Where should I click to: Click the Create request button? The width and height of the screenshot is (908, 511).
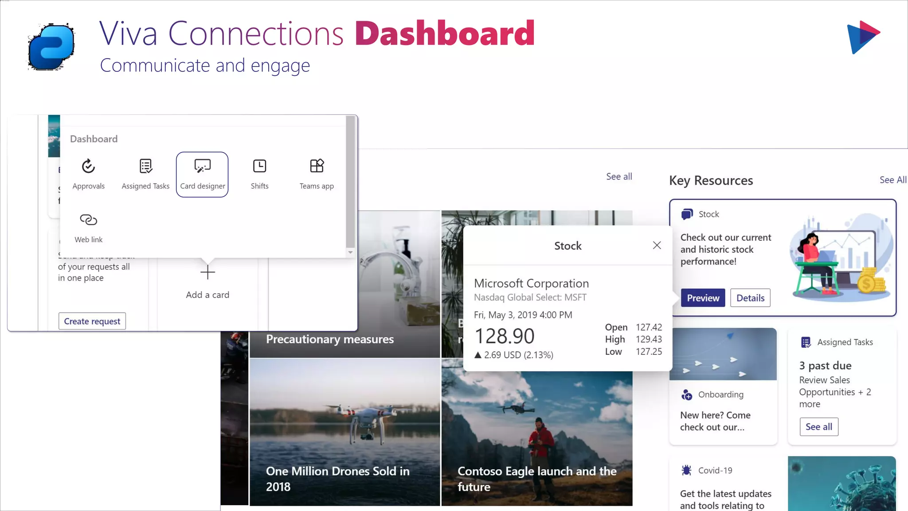pyautogui.click(x=92, y=321)
